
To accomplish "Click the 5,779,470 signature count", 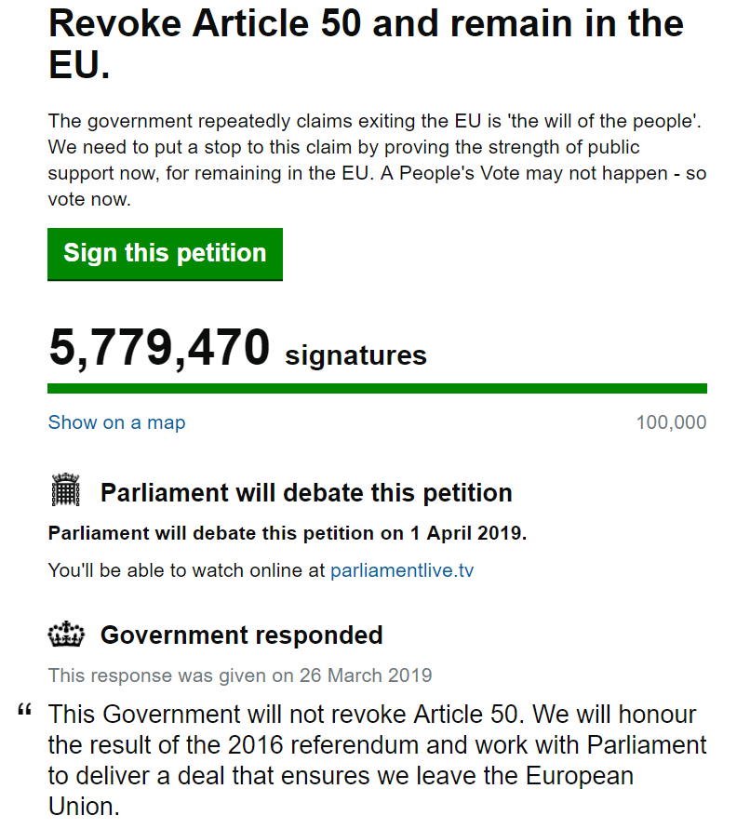I will 159,347.
